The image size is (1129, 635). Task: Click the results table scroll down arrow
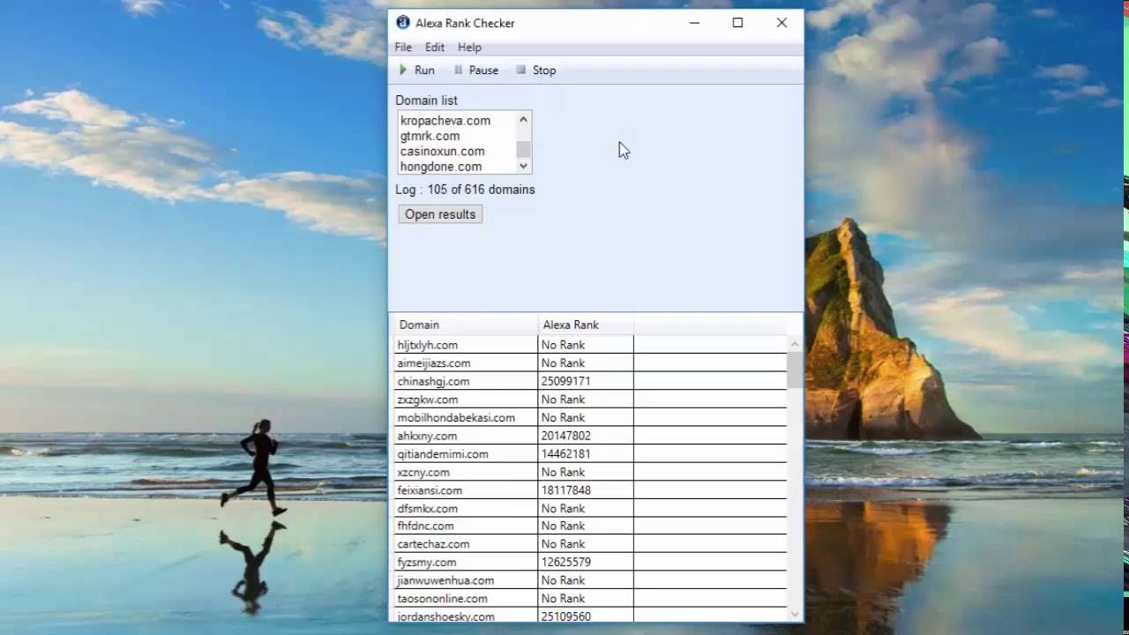click(795, 614)
